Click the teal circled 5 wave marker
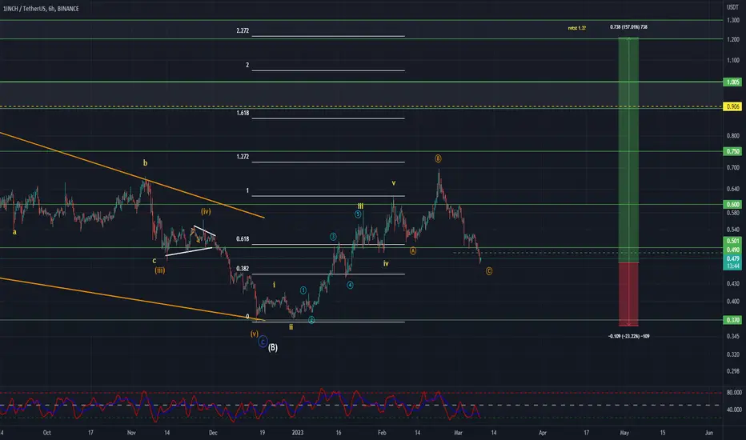This screenshot has height=440, width=746. coord(358,214)
